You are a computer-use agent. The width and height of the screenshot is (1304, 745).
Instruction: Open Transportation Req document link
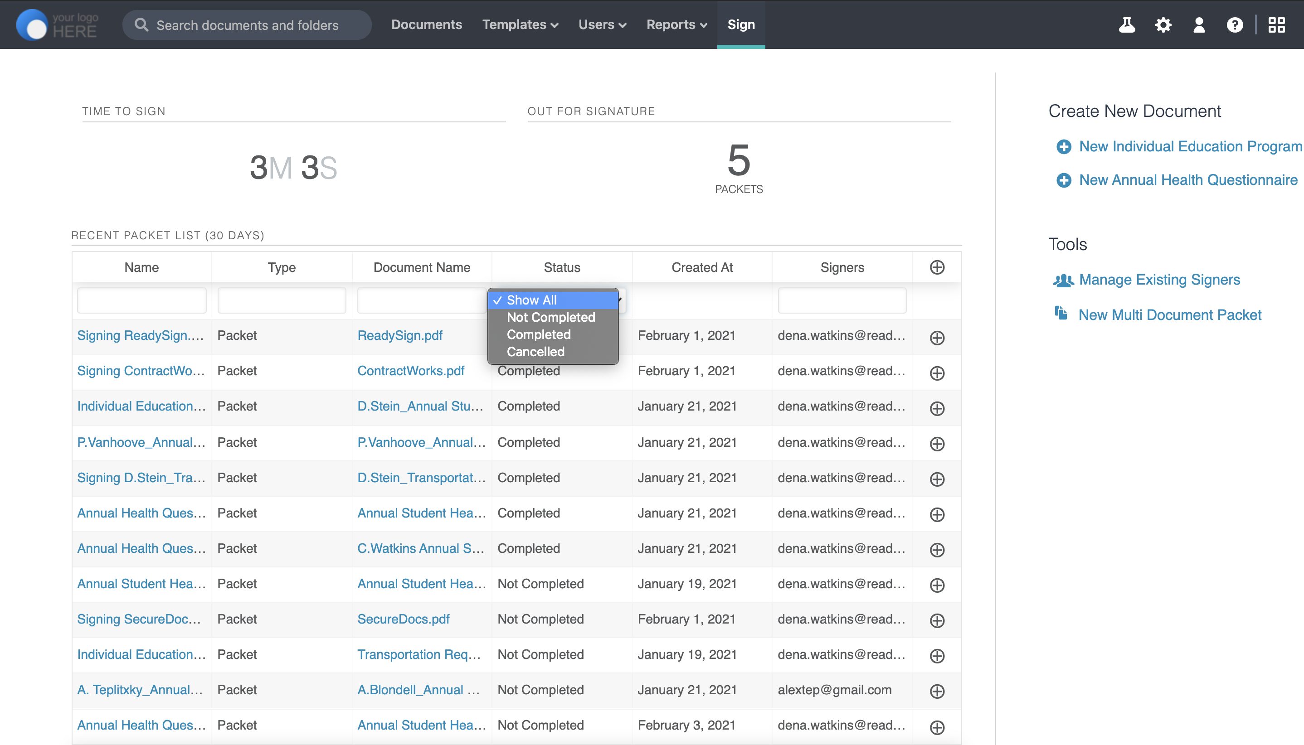tap(419, 654)
